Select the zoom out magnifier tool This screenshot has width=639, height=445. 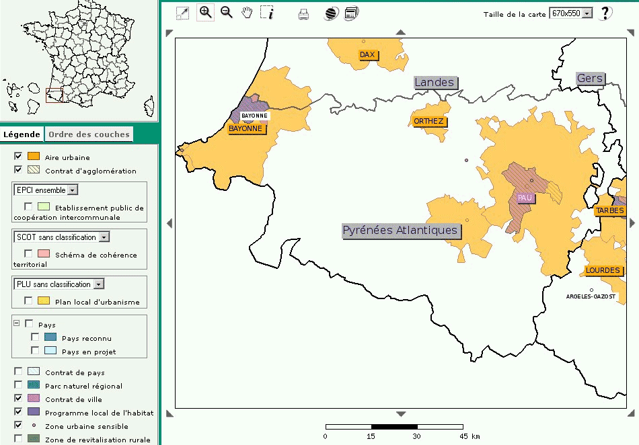(227, 13)
